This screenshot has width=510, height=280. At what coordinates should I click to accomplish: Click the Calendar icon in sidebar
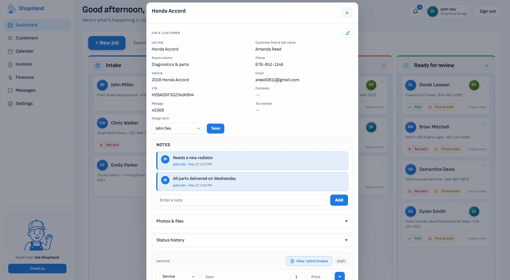click(x=10, y=51)
